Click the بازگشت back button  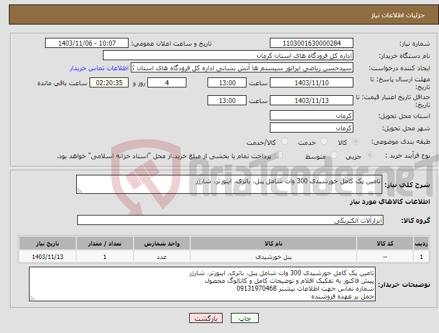coord(206,318)
